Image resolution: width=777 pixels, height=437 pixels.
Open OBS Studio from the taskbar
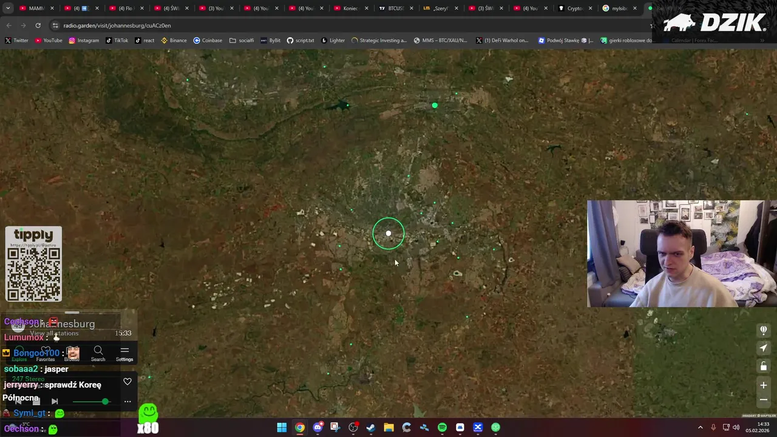(x=353, y=427)
